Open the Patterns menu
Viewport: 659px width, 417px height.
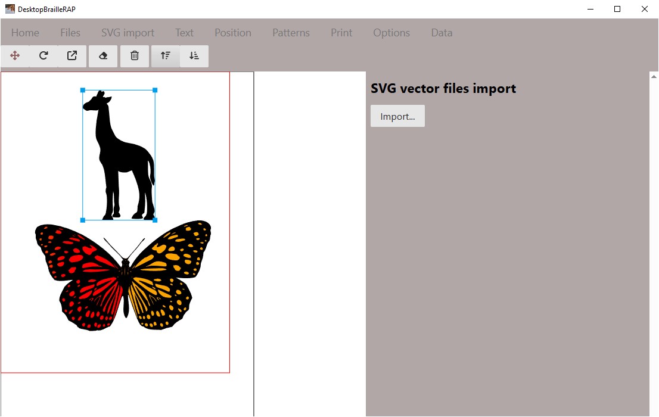coord(291,33)
